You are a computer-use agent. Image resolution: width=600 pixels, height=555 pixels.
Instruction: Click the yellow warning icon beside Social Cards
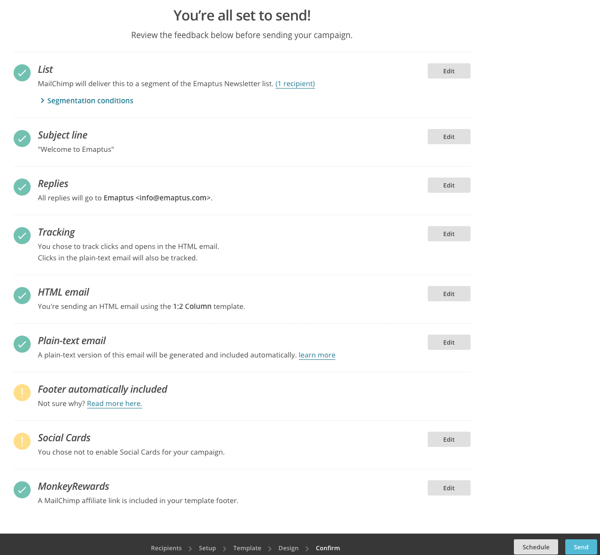[x=22, y=441]
